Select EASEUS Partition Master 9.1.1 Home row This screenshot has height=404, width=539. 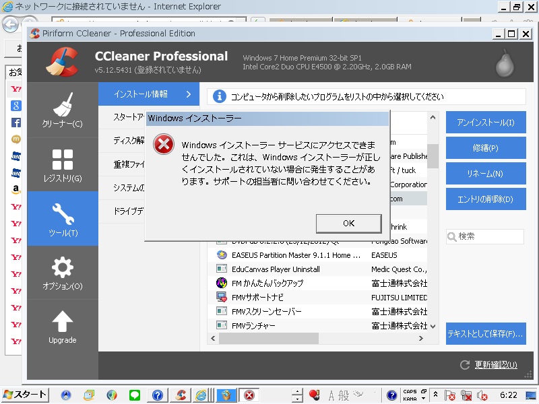317,255
